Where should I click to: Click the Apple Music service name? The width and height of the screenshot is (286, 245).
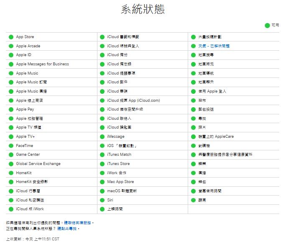tap(27, 73)
